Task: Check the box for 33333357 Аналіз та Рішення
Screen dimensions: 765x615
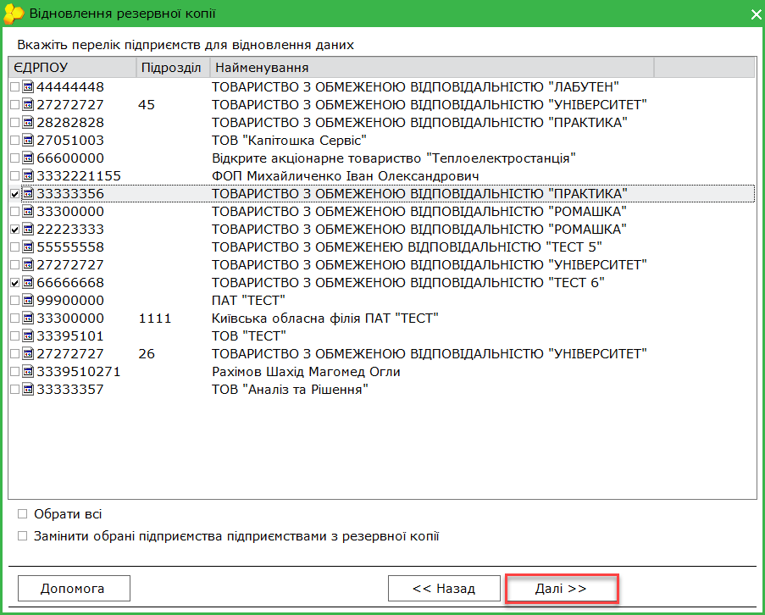Action: click(14, 390)
